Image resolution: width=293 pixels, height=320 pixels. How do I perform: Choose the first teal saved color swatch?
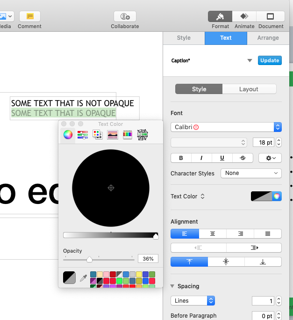tap(93, 274)
